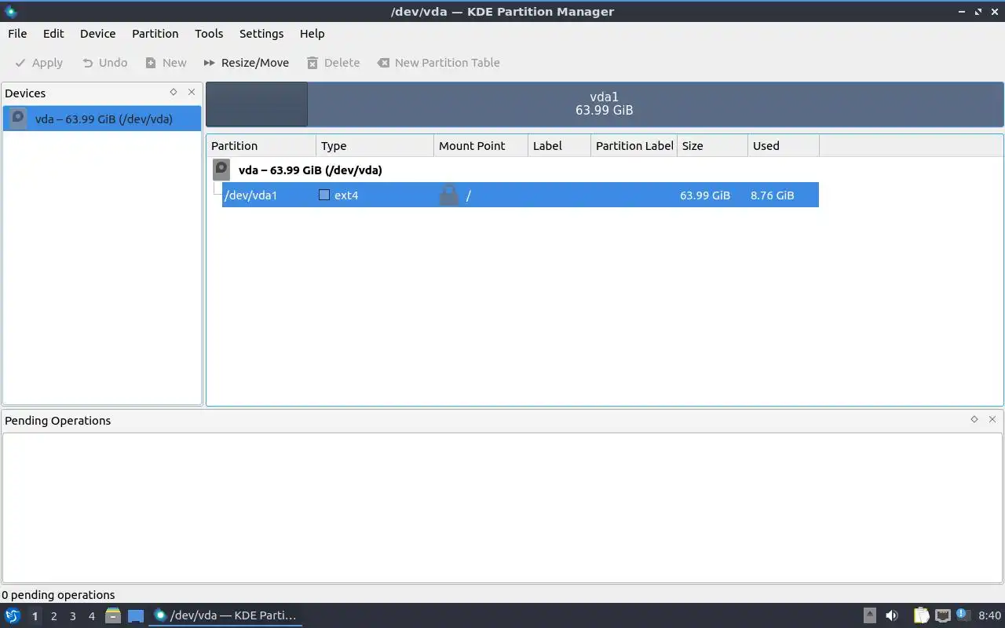The image size is (1005, 628).
Task: Close the Pending Operations panel
Action: pos(992,420)
